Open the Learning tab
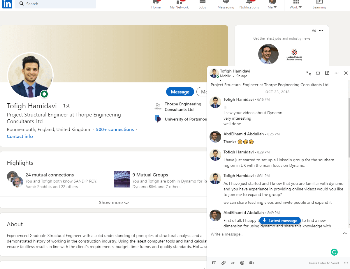The width and height of the screenshot is (350, 269). point(319,5)
